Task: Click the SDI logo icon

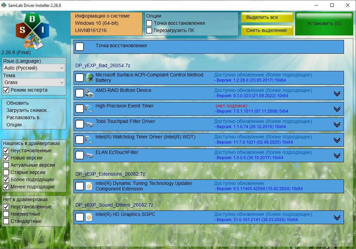Action: [32, 31]
